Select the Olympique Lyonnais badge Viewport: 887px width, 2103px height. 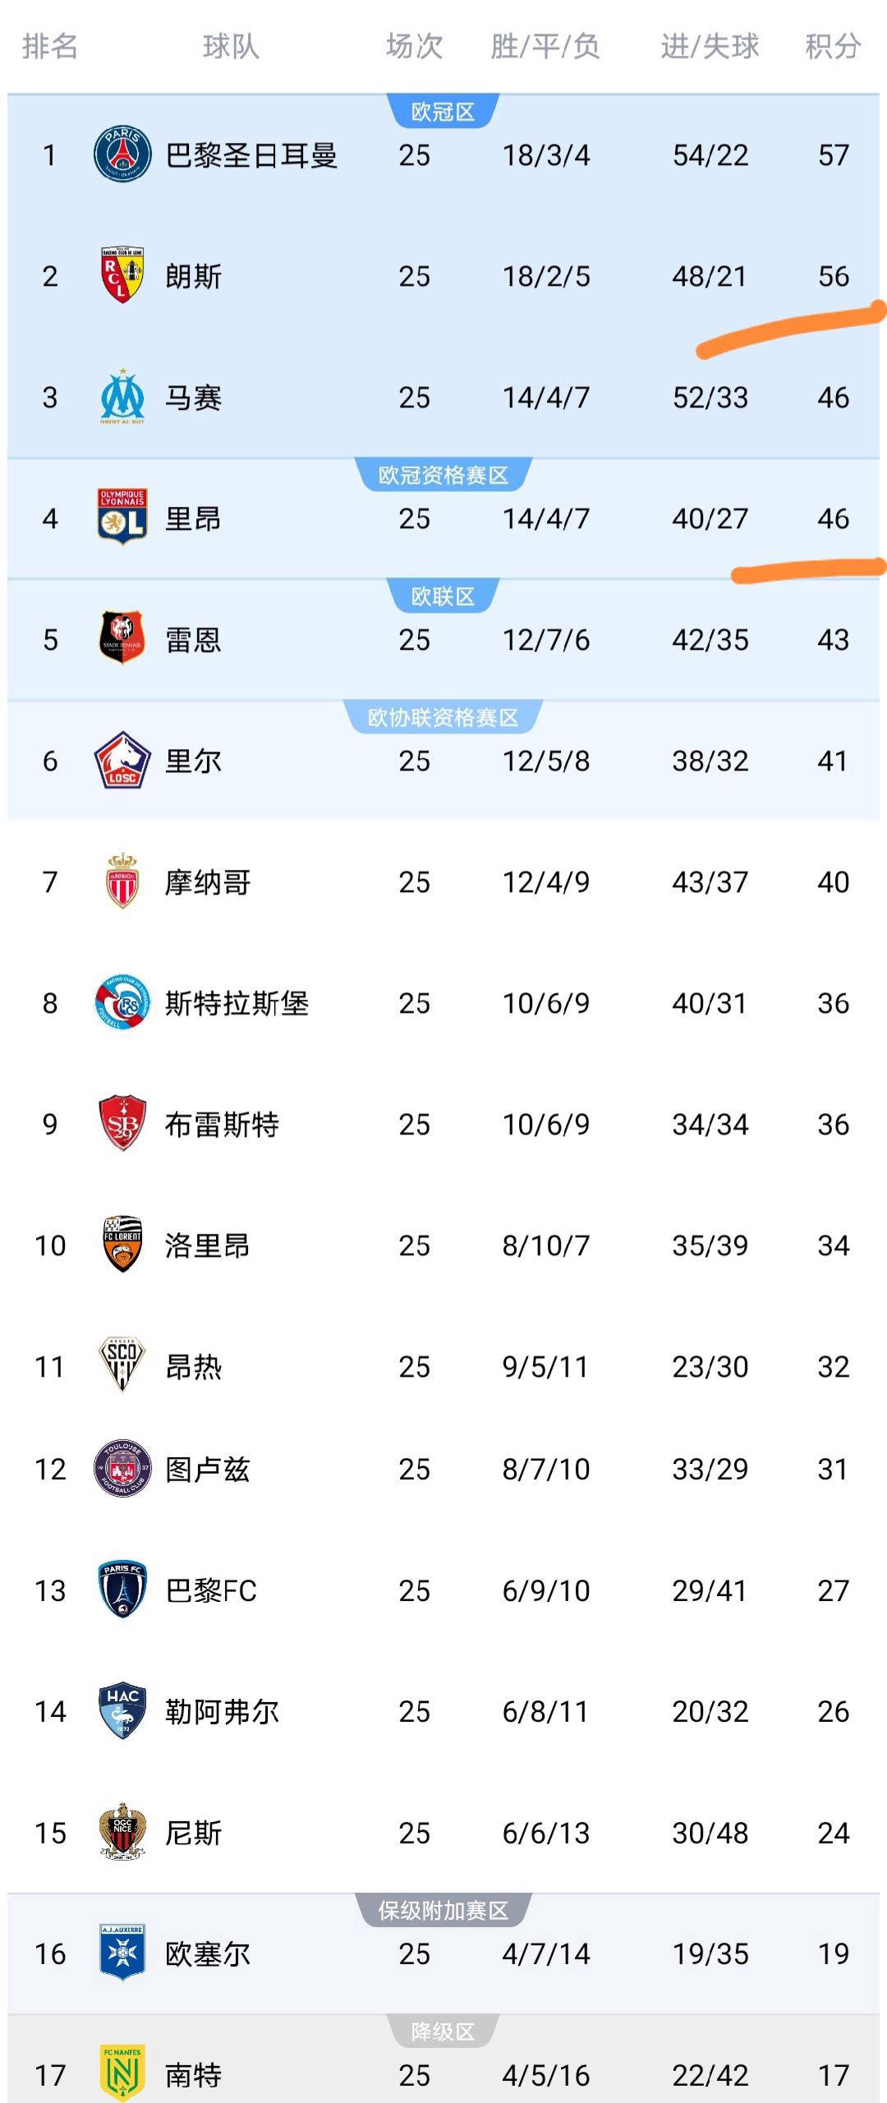(122, 518)
